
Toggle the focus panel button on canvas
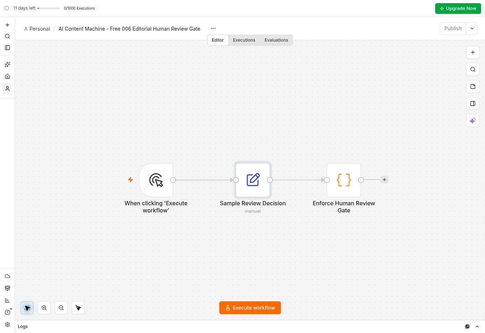tap(473, 104)
